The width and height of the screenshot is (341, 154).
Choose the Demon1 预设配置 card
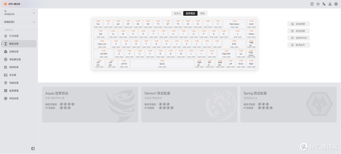click(189, 105)
